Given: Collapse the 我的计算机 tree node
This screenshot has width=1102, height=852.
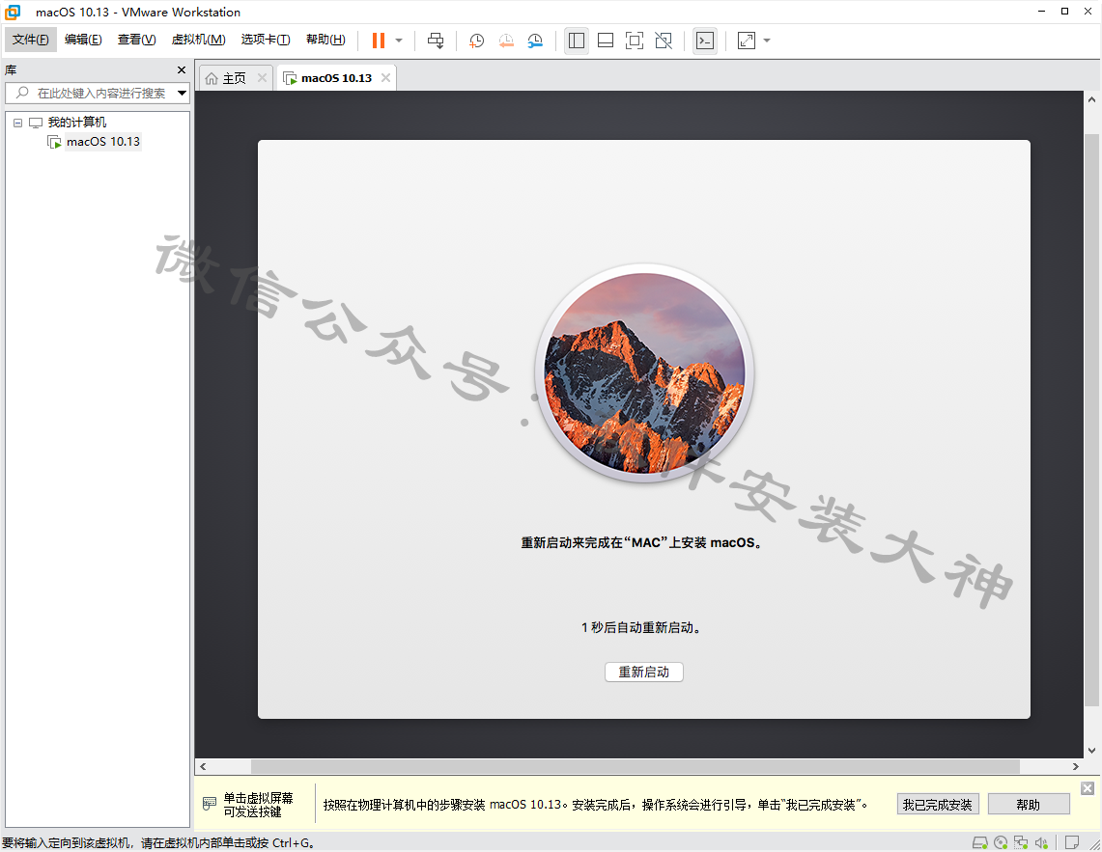Looking at the screenshot, I should [x=17, y=123].
